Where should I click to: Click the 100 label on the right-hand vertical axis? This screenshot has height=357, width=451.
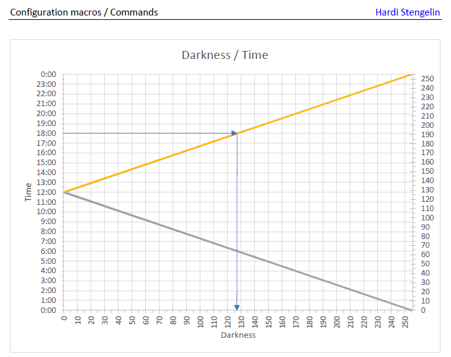click(427, 218)
